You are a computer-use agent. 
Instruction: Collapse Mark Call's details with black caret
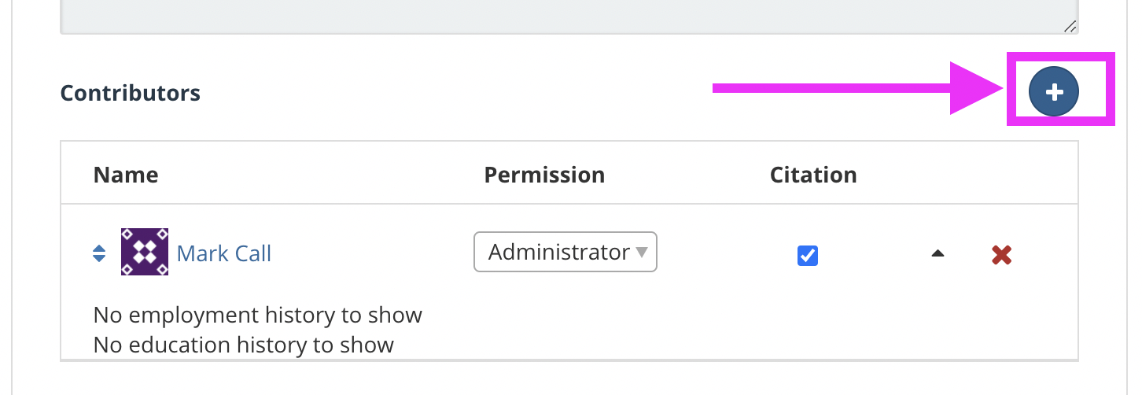tap(937, 253)
